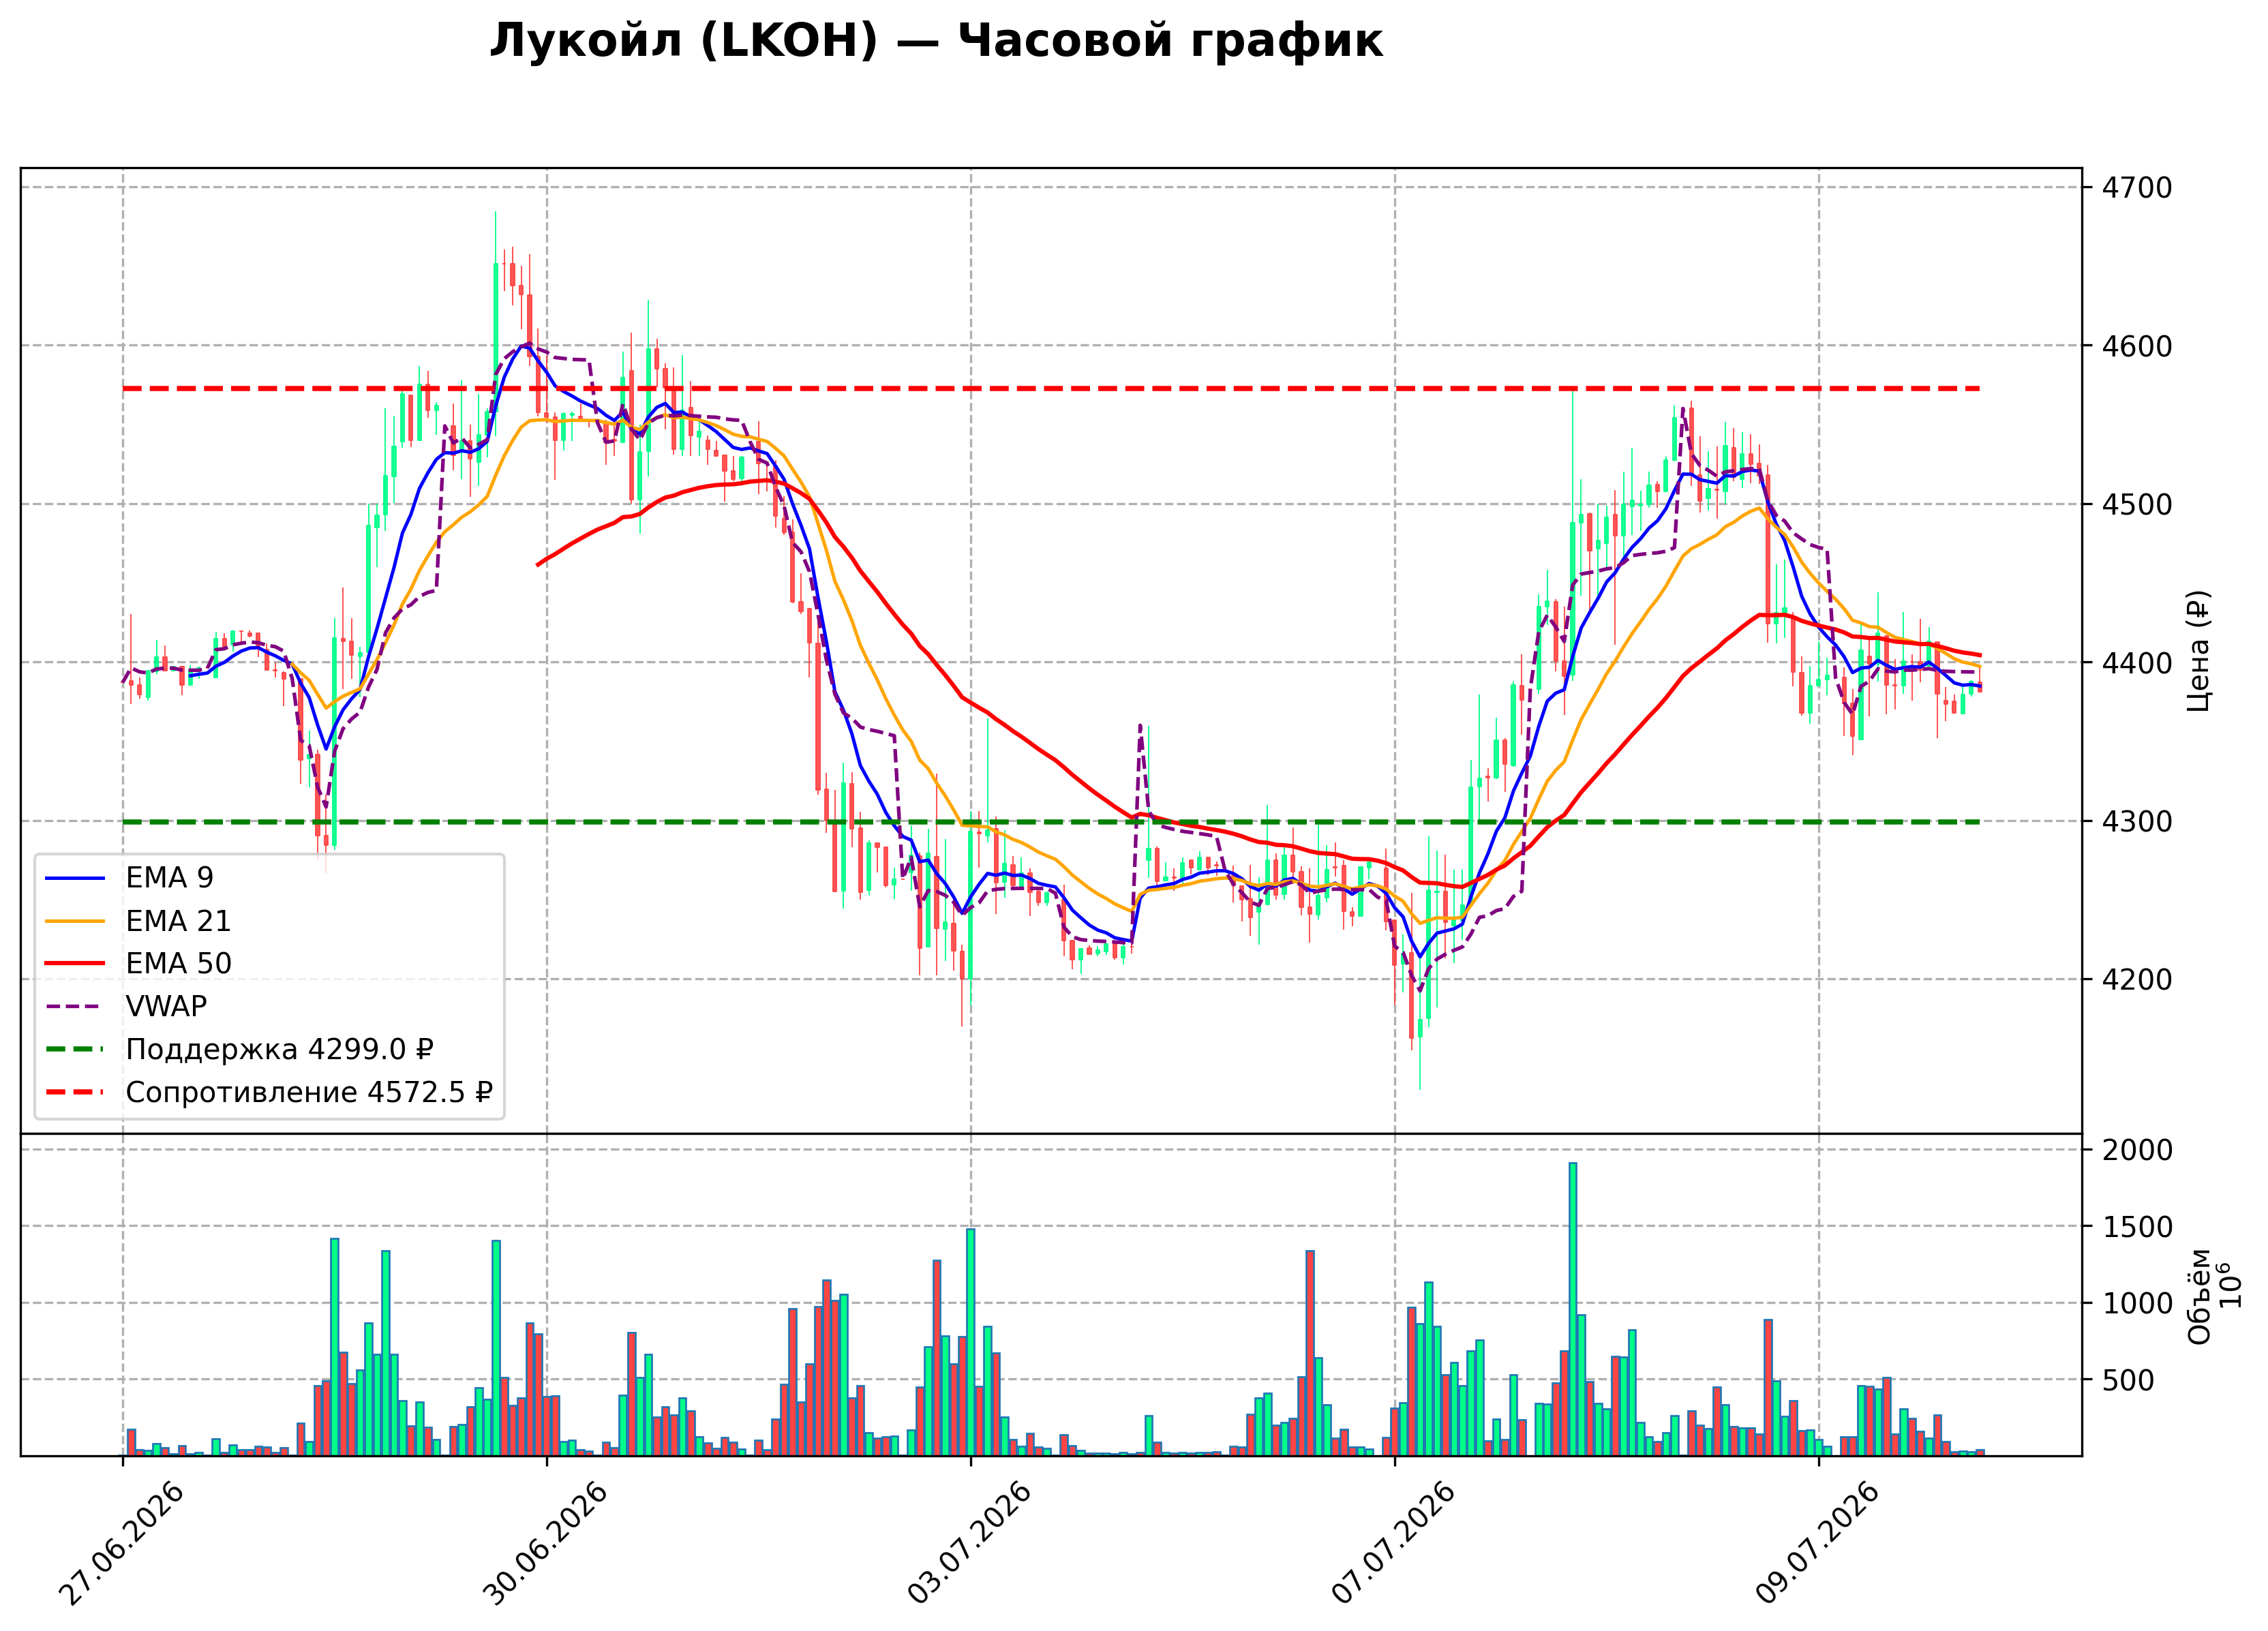Viewport: 2268px width, 1631px height.
Task: Click the 1000 volume axis label
Action: (x=2137, y=1303)
